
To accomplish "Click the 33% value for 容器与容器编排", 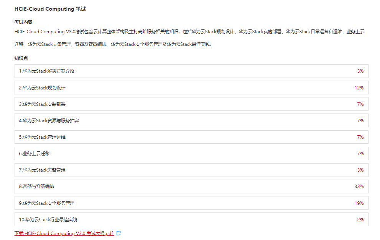I will click(359, 186).
